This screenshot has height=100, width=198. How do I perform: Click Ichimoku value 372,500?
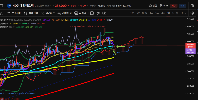point(32,24)
